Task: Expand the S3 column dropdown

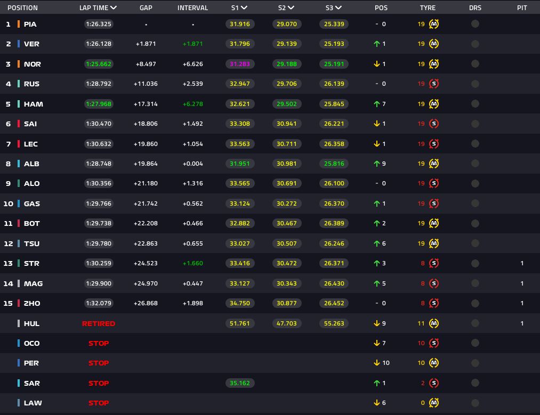Action: pos(338,8)
